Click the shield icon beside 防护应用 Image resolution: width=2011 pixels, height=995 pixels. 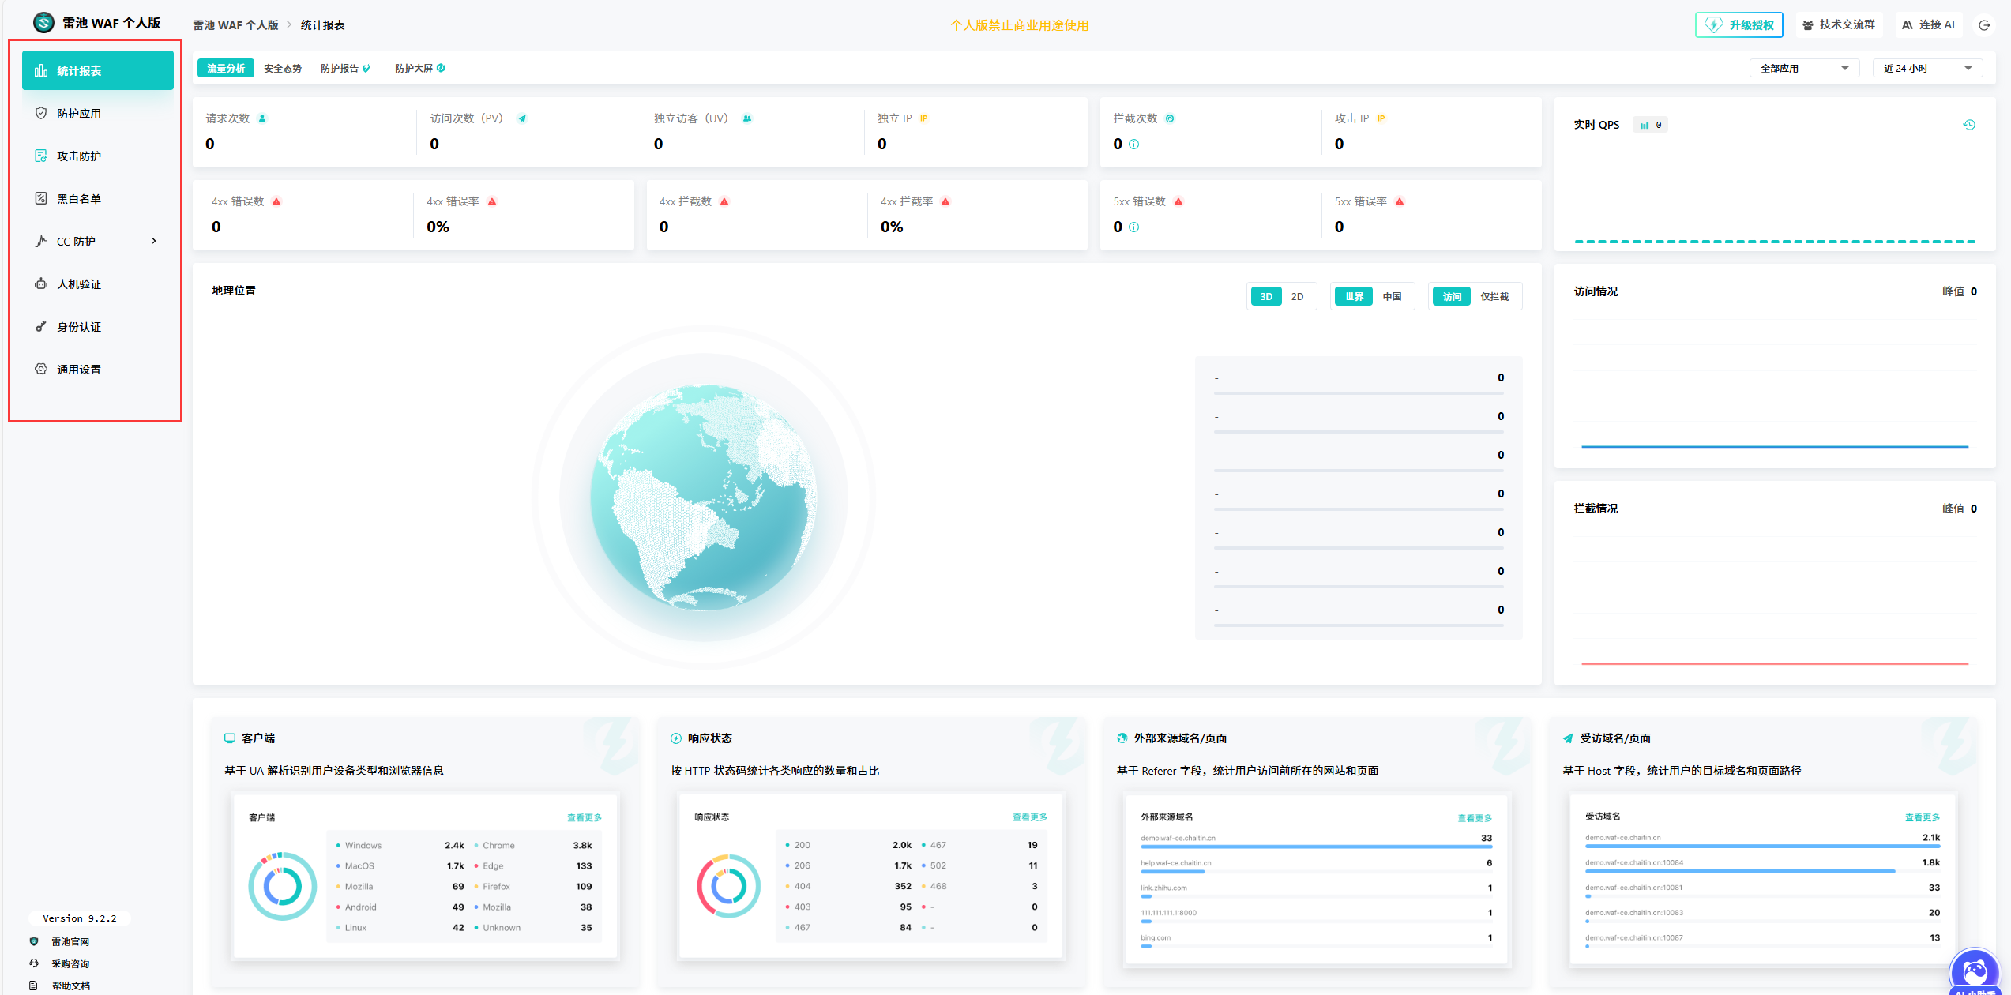pyautogui.click(x=41, y=113)
